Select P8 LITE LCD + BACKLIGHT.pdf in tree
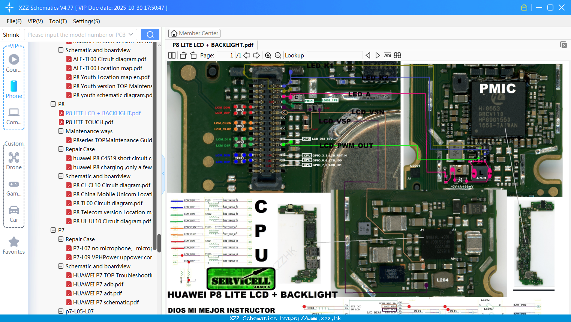571x322 pixels. click(103, 113)
